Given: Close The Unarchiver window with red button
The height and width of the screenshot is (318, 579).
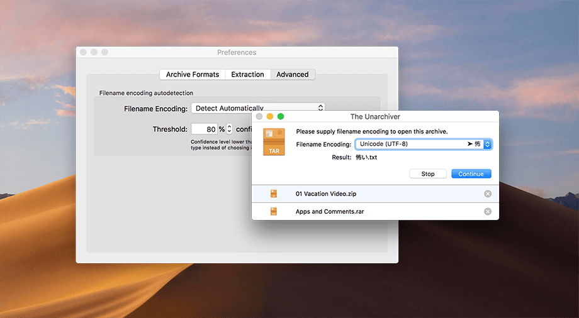Looking at the screenshot, I should 259,116.
